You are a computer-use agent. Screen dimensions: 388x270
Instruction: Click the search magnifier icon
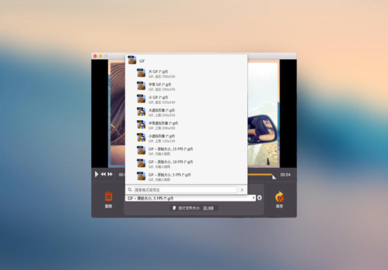[130, 190]
